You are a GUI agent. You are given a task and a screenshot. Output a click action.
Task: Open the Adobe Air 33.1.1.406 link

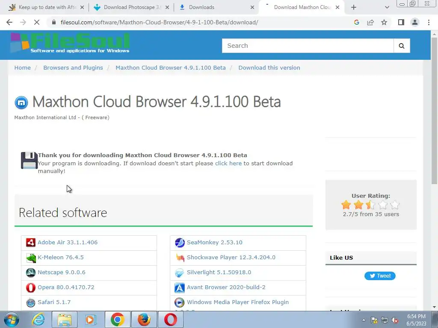click(68, 243)
